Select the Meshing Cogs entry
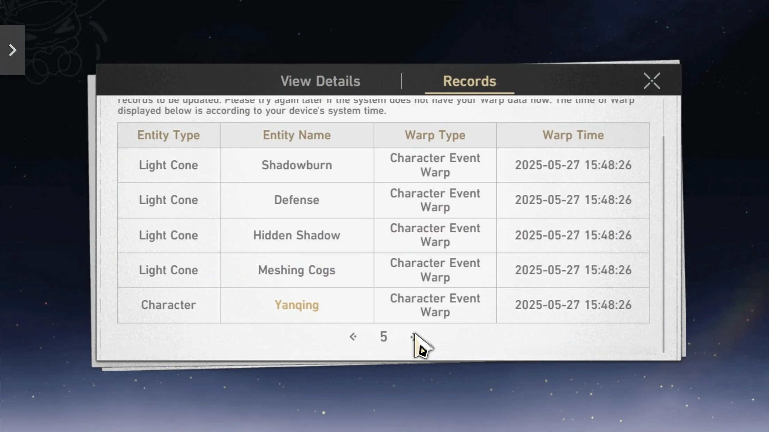The height and width of the screenshot is (432, 769). coord(296,270)
